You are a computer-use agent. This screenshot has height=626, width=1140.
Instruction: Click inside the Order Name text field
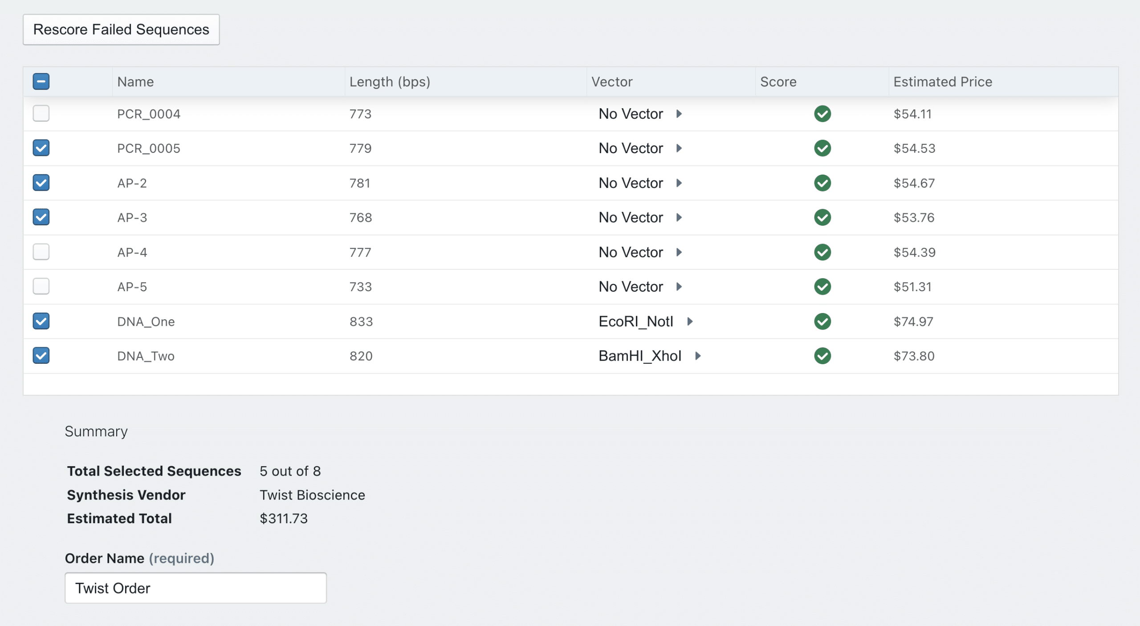[x=195, y=588]
